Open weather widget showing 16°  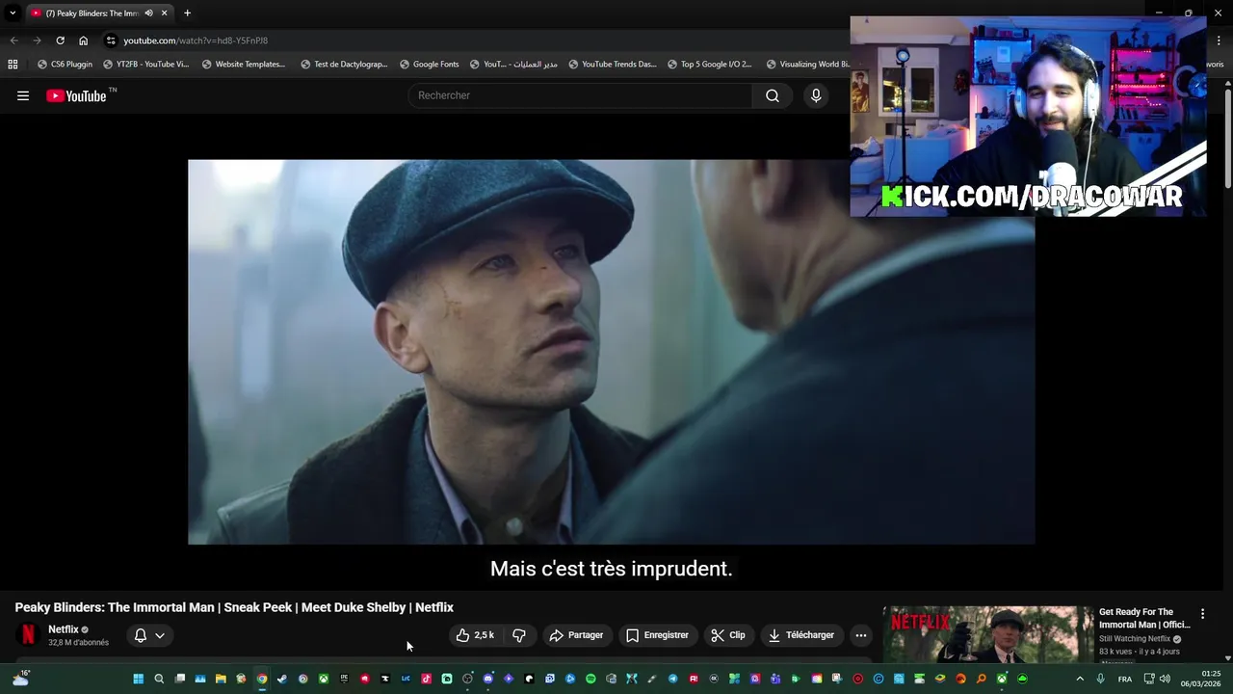(20, 679)
